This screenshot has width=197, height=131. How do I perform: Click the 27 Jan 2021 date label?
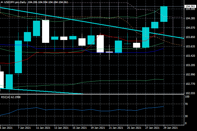pyautogui.click(x=152, y=128)
